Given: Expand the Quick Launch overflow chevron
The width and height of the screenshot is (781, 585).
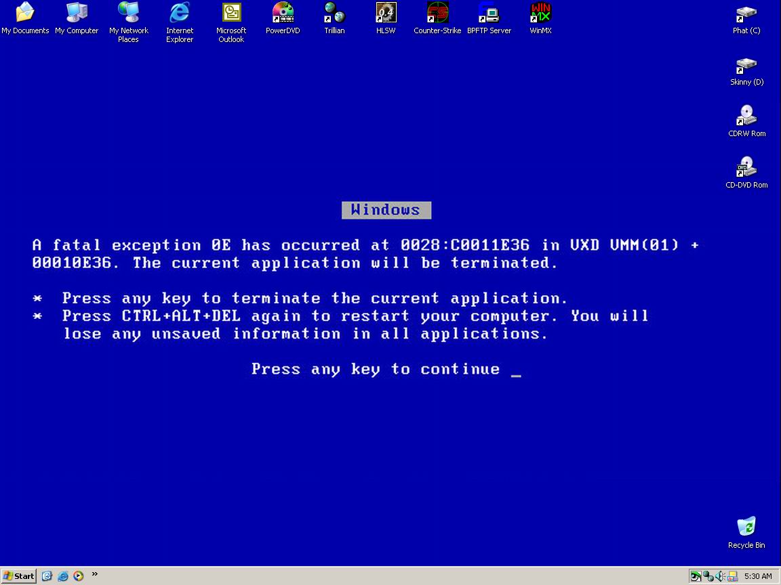Looking at the screenshot, I should point(95,574).
